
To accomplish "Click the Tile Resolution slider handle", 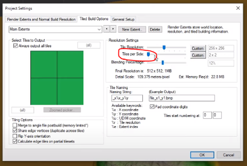I will [x=164, y=47].
